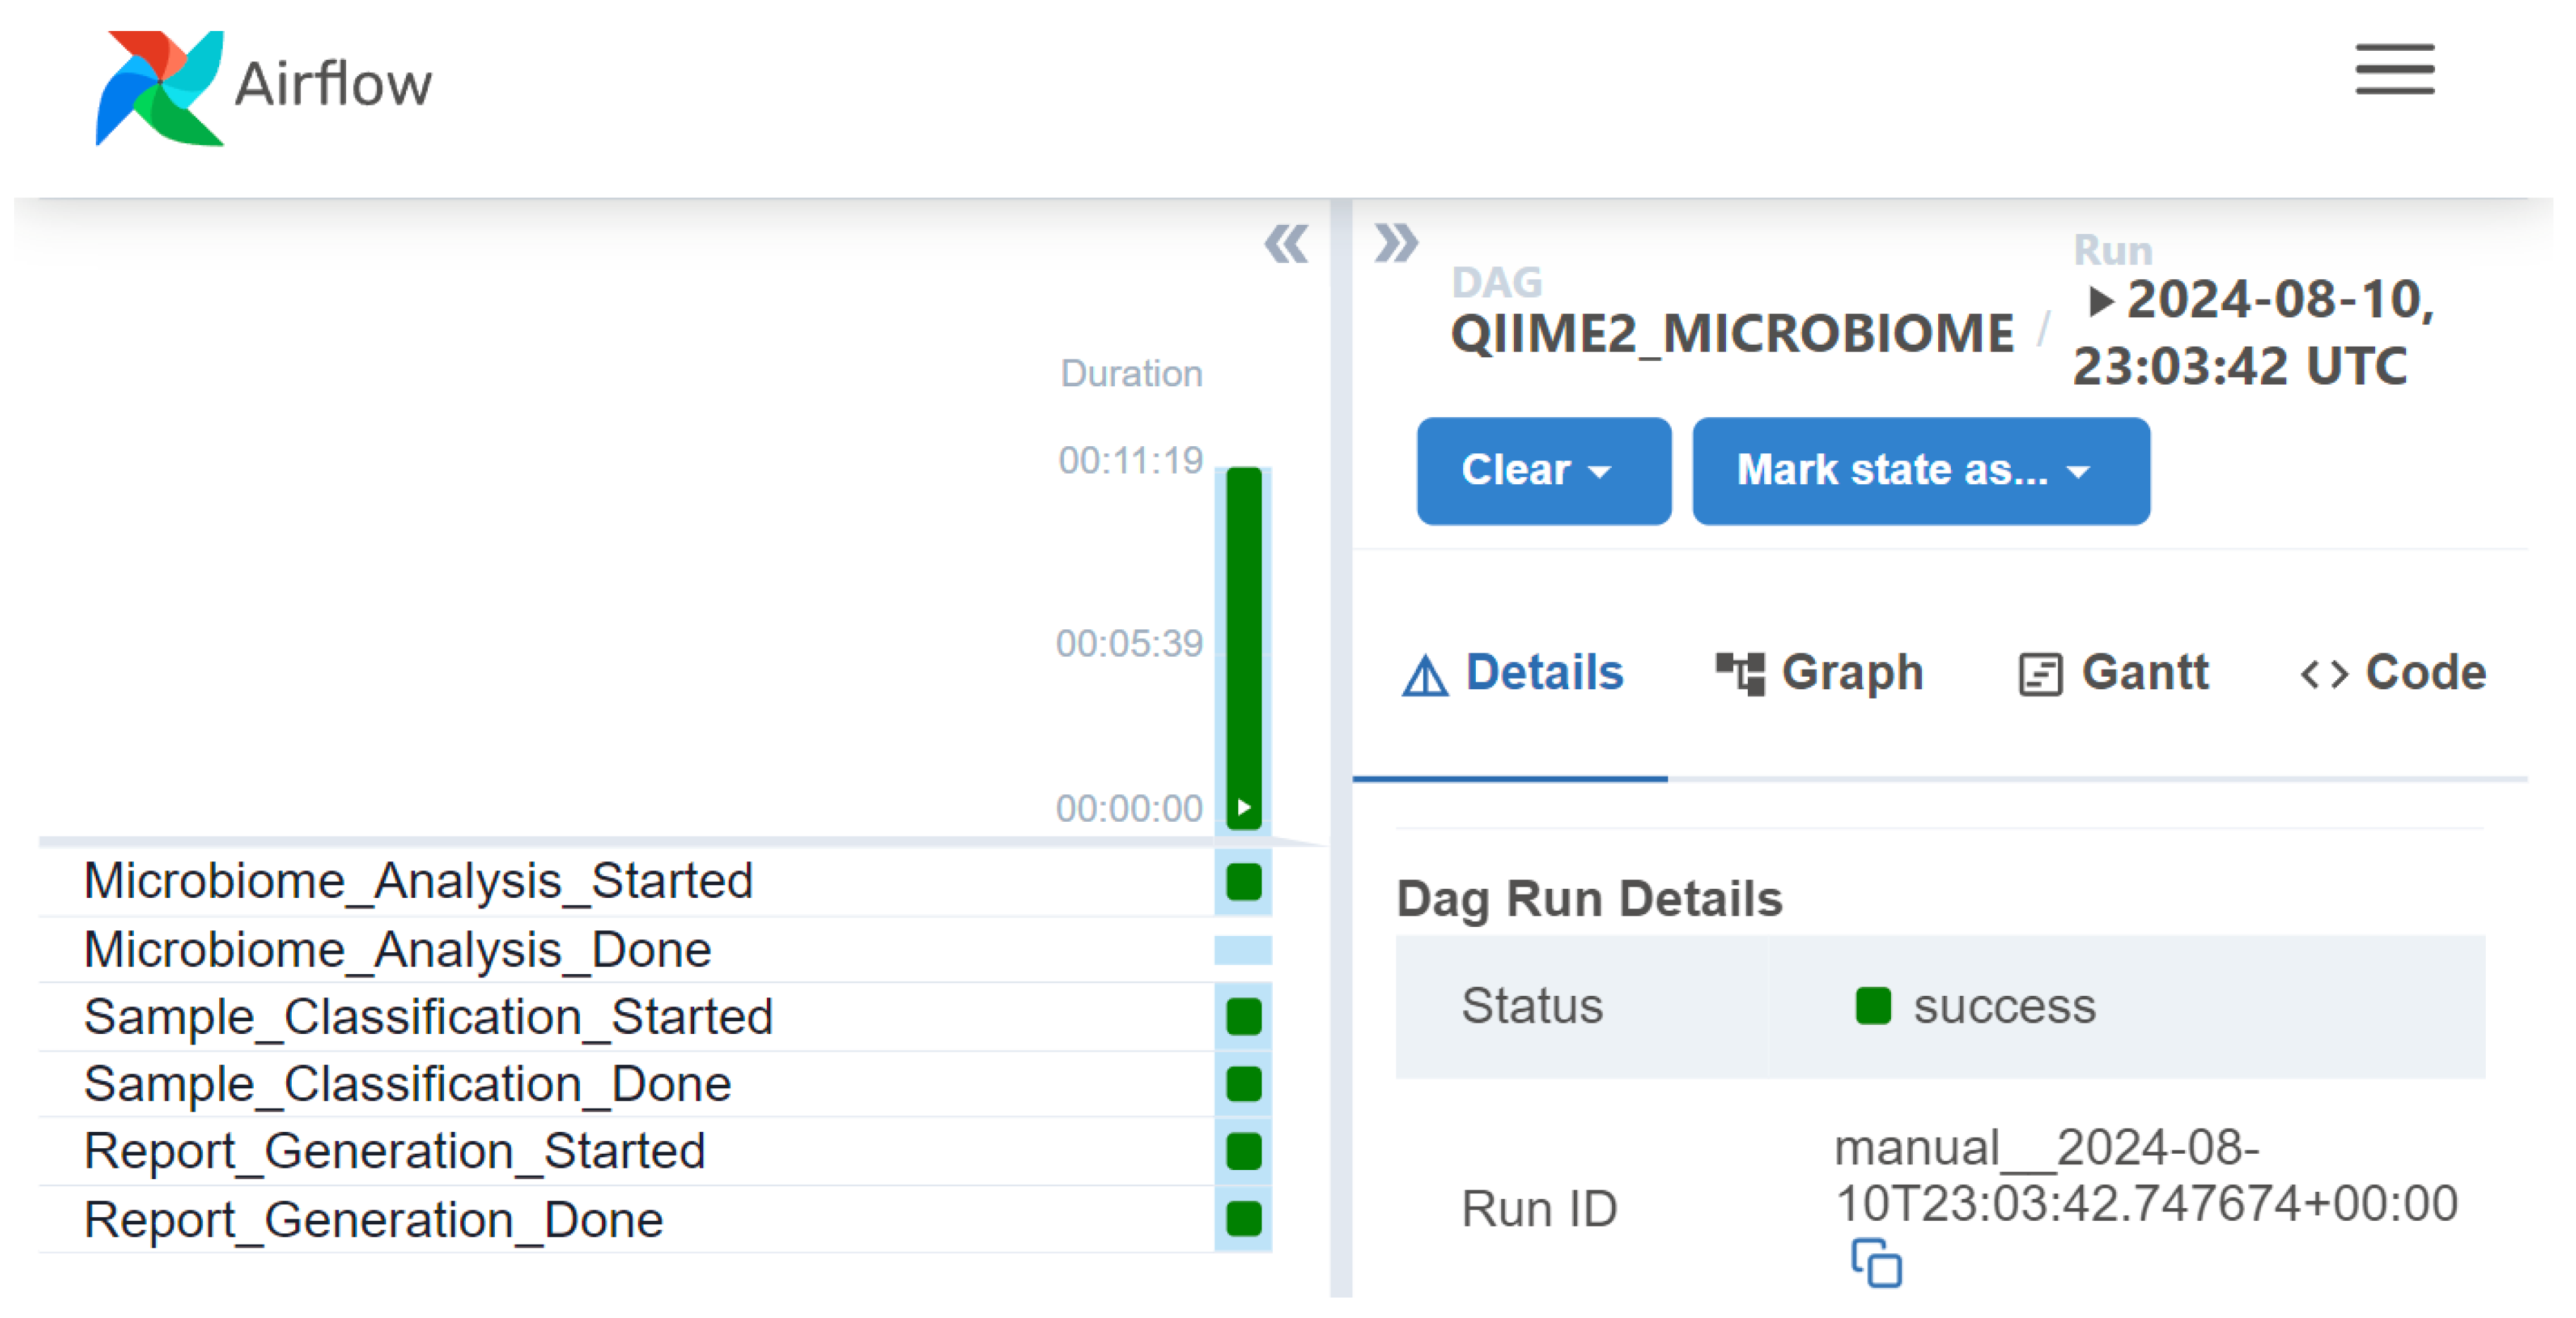Copy the Run ID to clipboard

coord(1875,1262)
